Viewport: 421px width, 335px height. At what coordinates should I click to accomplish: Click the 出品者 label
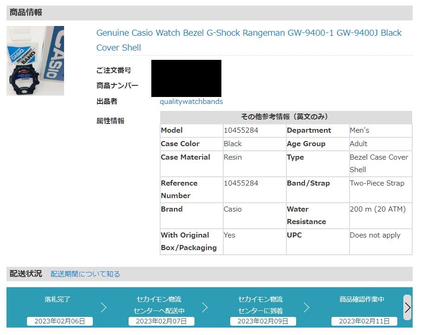tap(107, 102)
